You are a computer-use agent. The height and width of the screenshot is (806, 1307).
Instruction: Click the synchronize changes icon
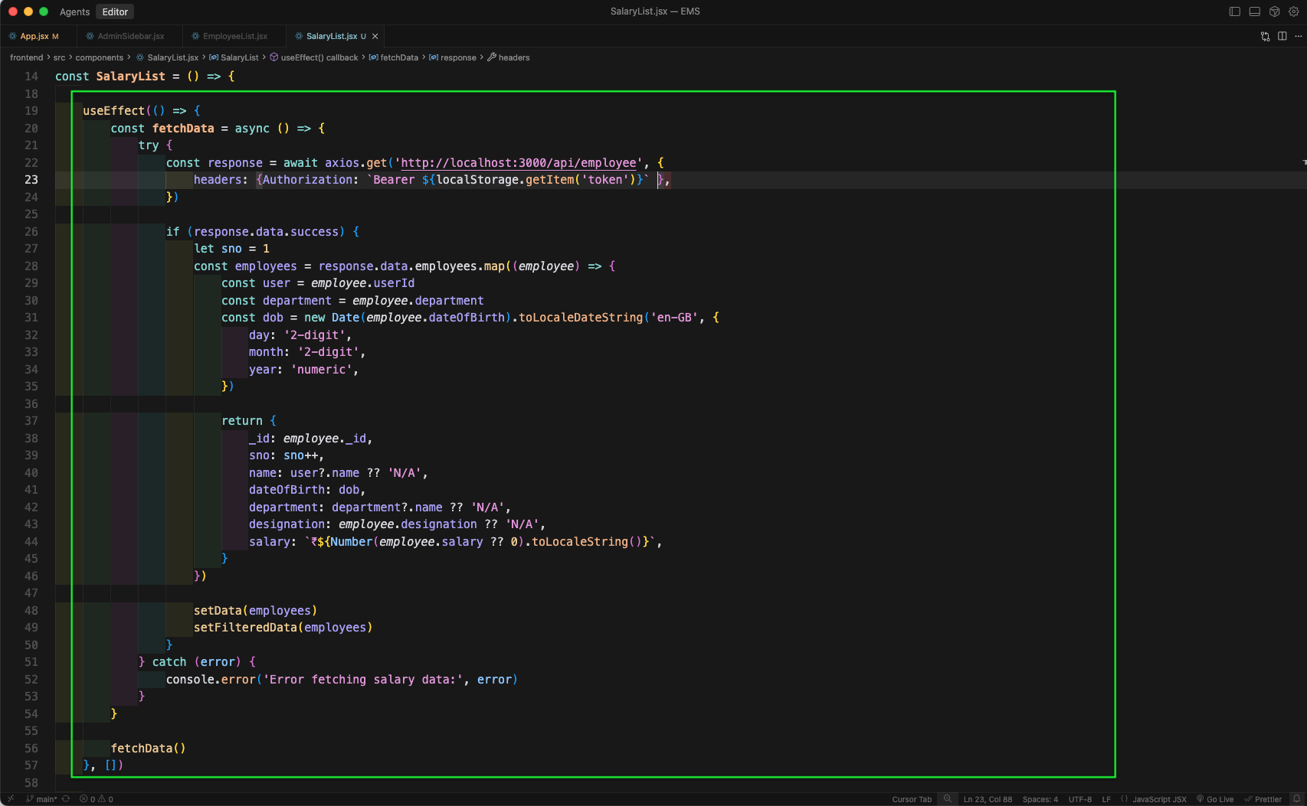[66, 798]
